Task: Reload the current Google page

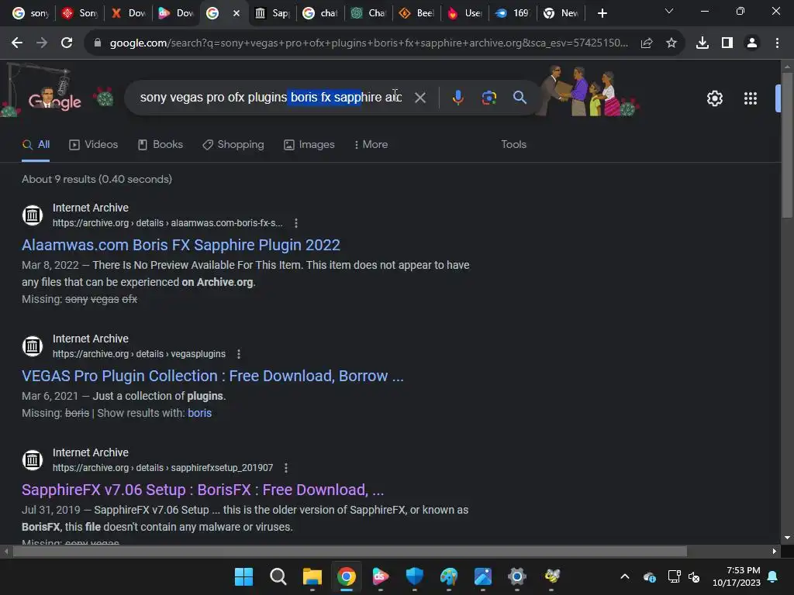Action: pos(67,43)
